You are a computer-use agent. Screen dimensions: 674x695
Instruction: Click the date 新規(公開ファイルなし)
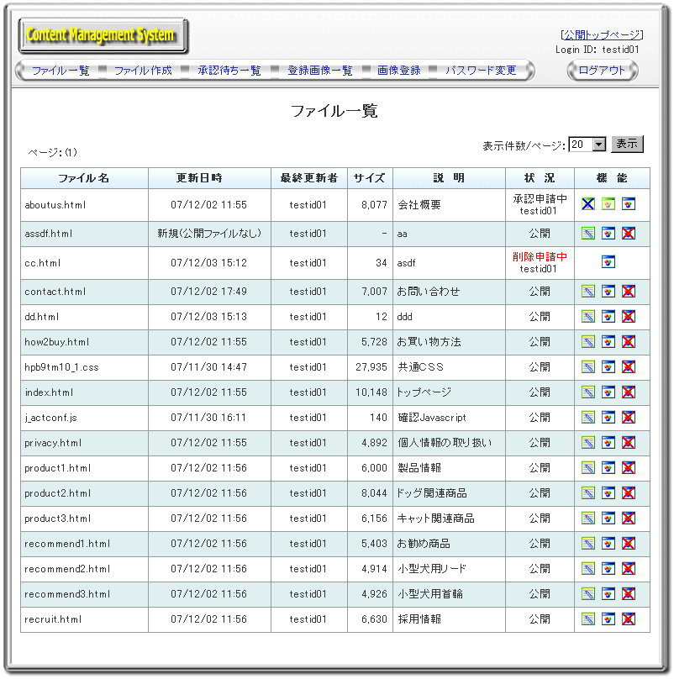[x=209, y=234]
